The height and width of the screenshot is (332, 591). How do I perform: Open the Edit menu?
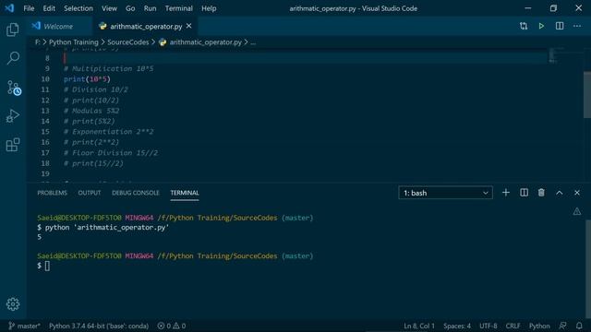[49, 8]
